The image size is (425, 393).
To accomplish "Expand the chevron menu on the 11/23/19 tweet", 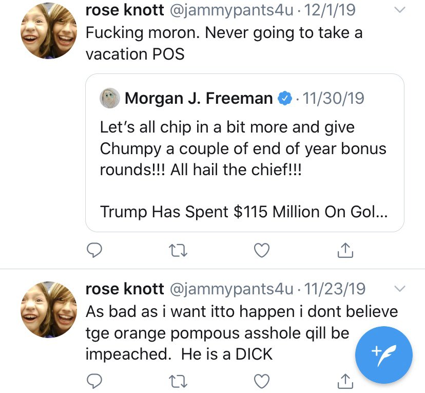I will tap(399, 289).
